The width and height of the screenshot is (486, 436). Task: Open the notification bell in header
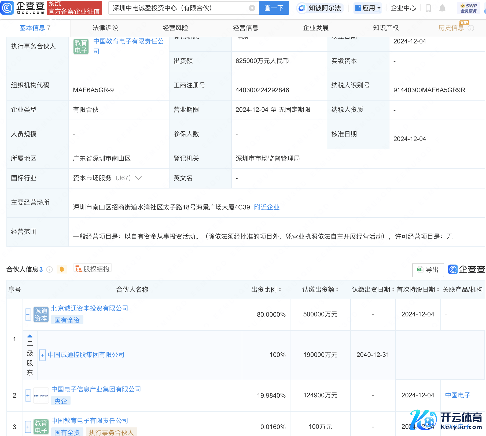[442, 8]
